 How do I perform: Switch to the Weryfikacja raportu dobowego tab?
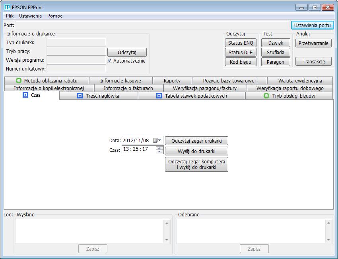(290, 88)
